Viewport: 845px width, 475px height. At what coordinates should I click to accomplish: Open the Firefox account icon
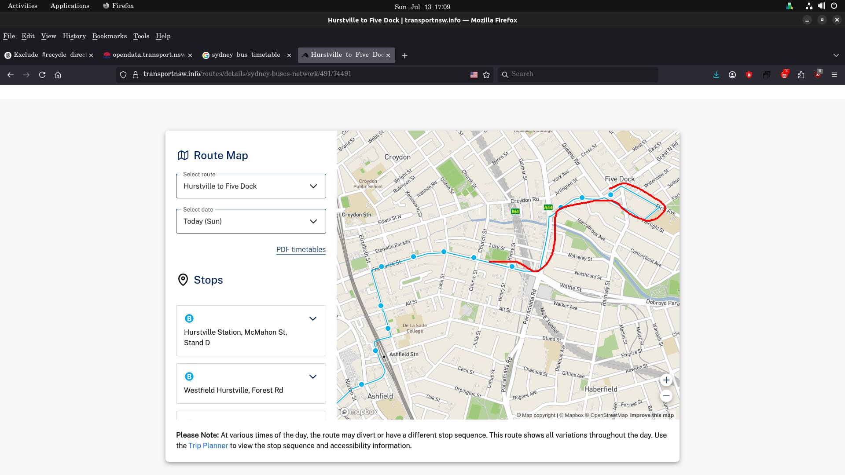point(732,75)
